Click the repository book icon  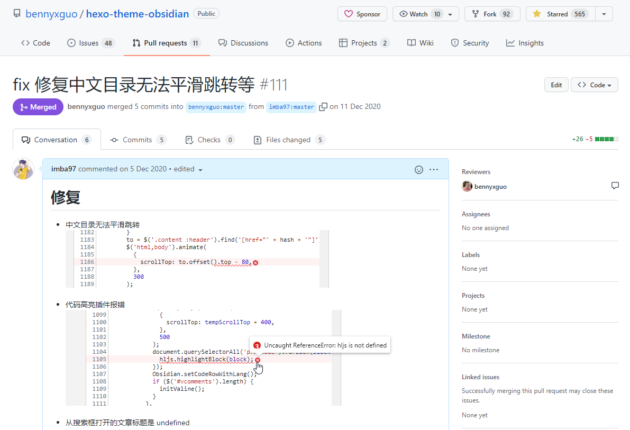click(x=17, y=14)
